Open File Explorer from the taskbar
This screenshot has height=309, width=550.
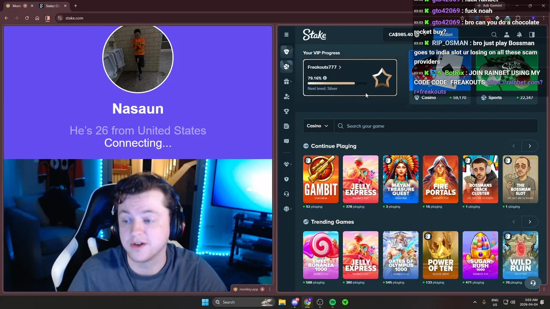[x=282, y=302]
